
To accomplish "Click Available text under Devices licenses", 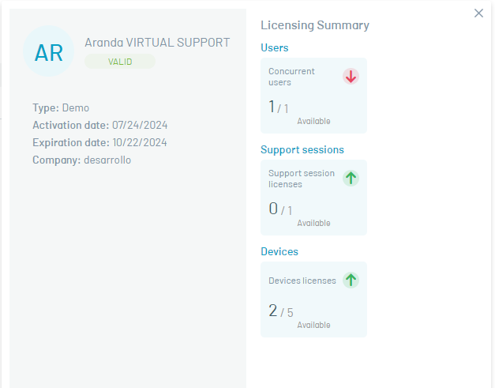I will pos(313,325).
